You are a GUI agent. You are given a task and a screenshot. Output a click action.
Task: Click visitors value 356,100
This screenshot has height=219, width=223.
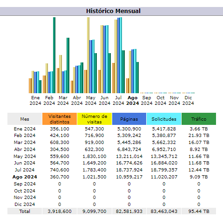click(x=60, y=129)
